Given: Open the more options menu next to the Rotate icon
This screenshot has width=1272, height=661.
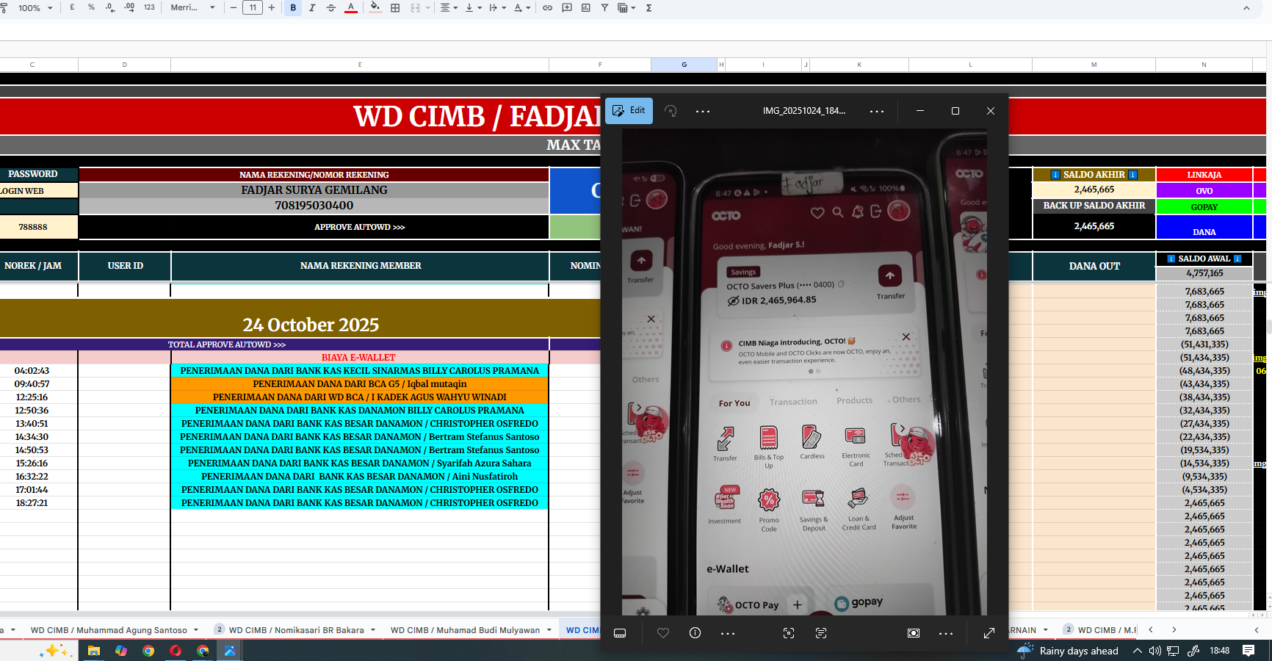Looking at the screenshot, I should pyautogui.click(x=703, y=112).
